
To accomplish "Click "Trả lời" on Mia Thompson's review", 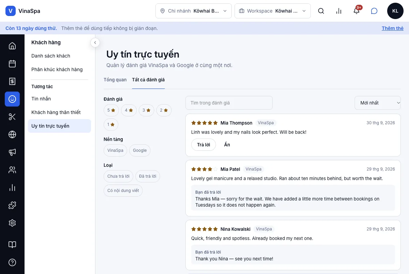I will coord(203,145).
